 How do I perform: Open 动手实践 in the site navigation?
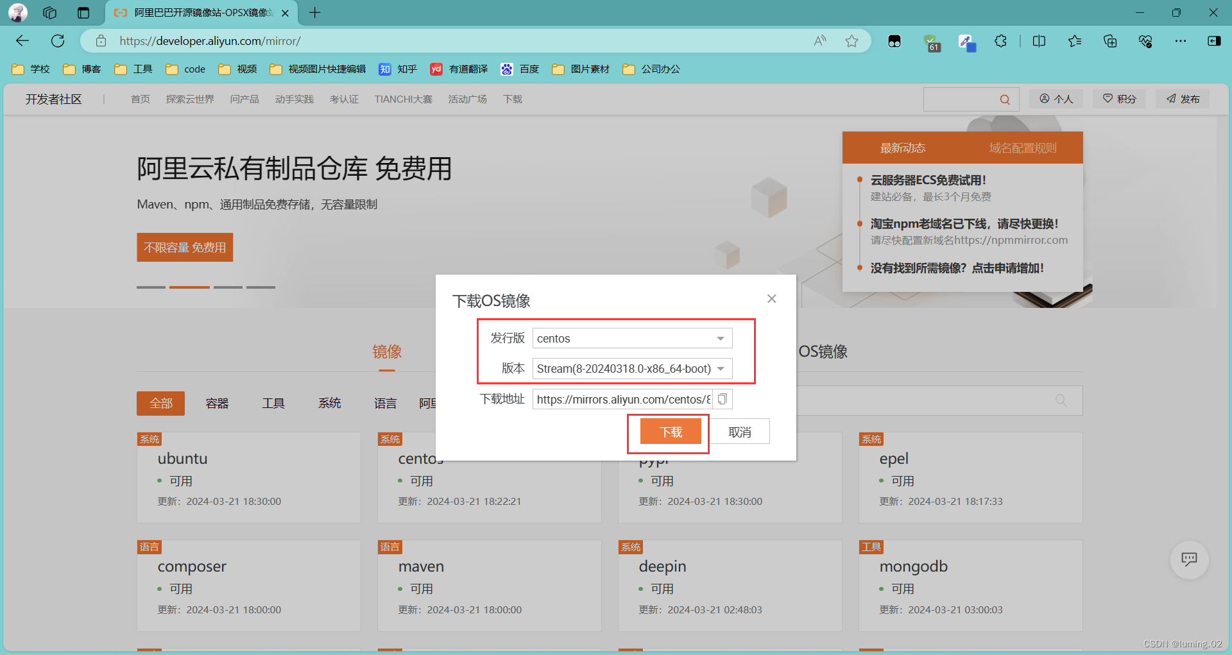295,99
